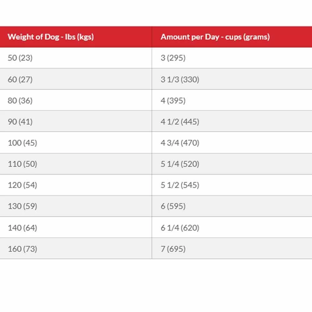Viewport: 312px width, 312px height.
Task: Click the "Weight of Dog - lbs (kgs)" header
Action: click(x=51, y=37)
